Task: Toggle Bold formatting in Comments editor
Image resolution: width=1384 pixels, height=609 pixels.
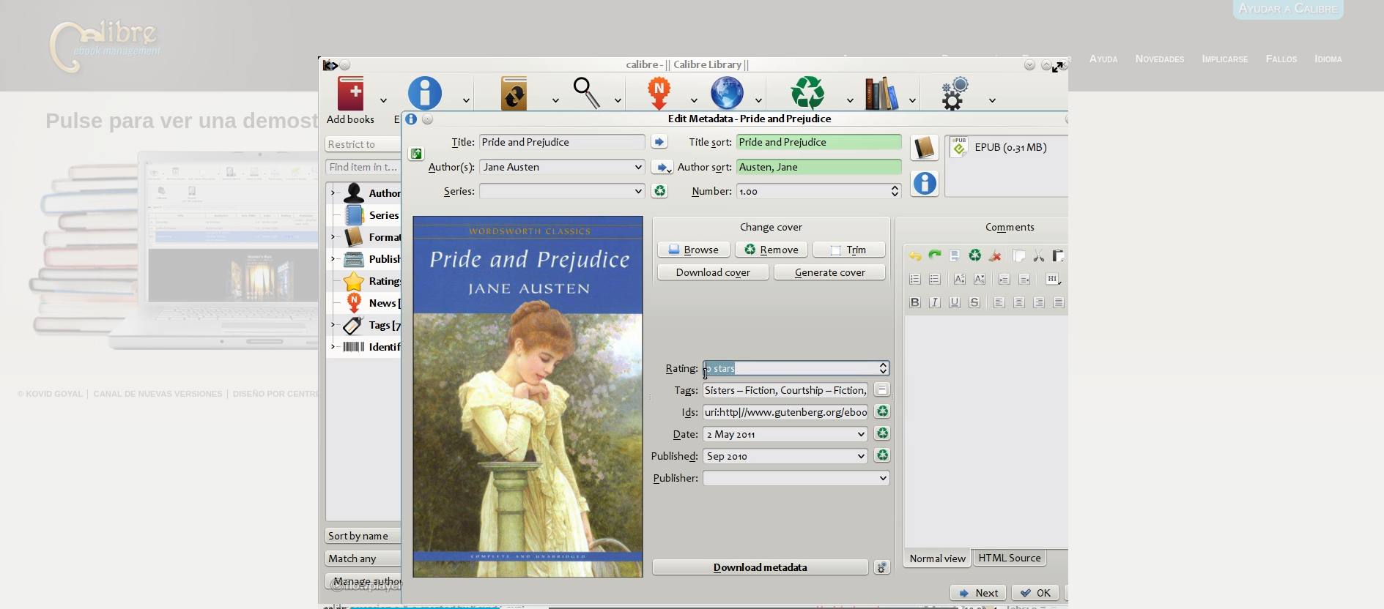Action: click(x=915, y=302)
